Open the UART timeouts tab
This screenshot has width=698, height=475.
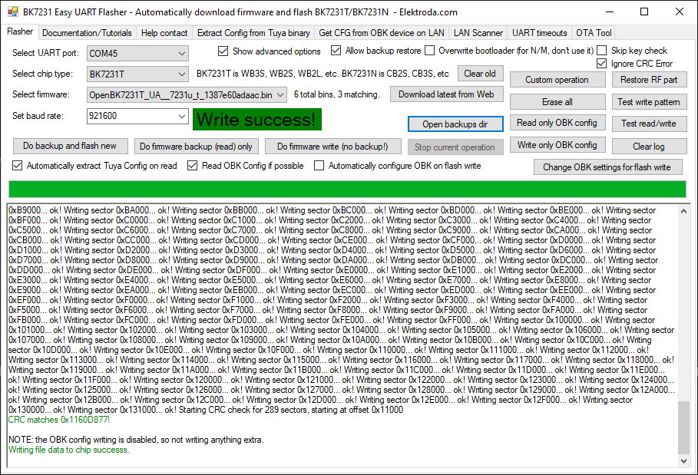[540, 33]
